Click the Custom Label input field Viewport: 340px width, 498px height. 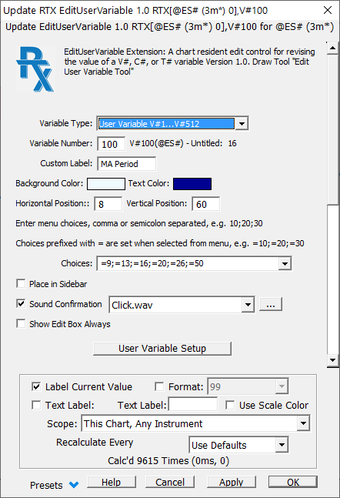[x=126, y=164]
